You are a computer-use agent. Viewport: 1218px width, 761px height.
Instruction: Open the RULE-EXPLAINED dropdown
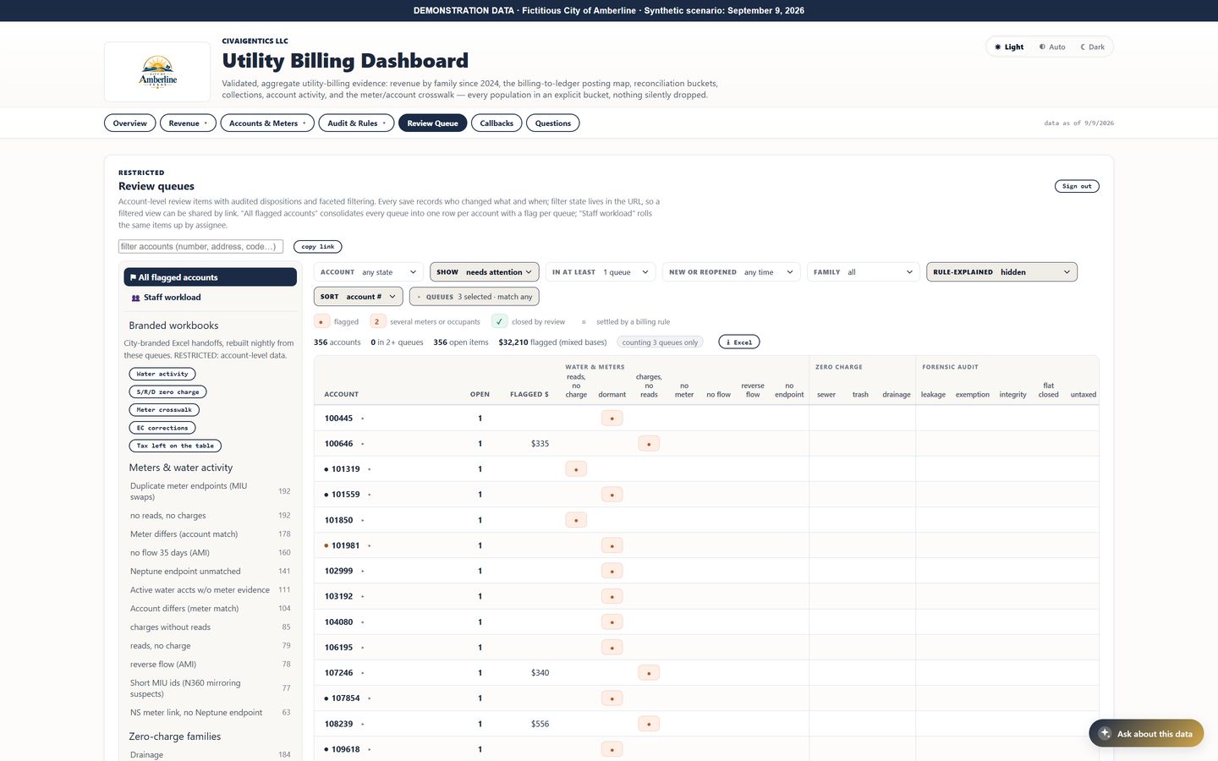tap(1001, 272)
